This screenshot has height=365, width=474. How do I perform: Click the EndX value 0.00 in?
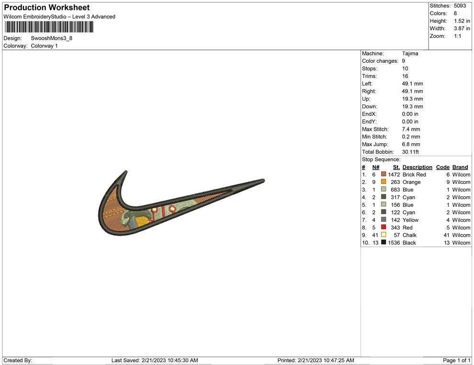pyautogui.click(x=410, y=114)
